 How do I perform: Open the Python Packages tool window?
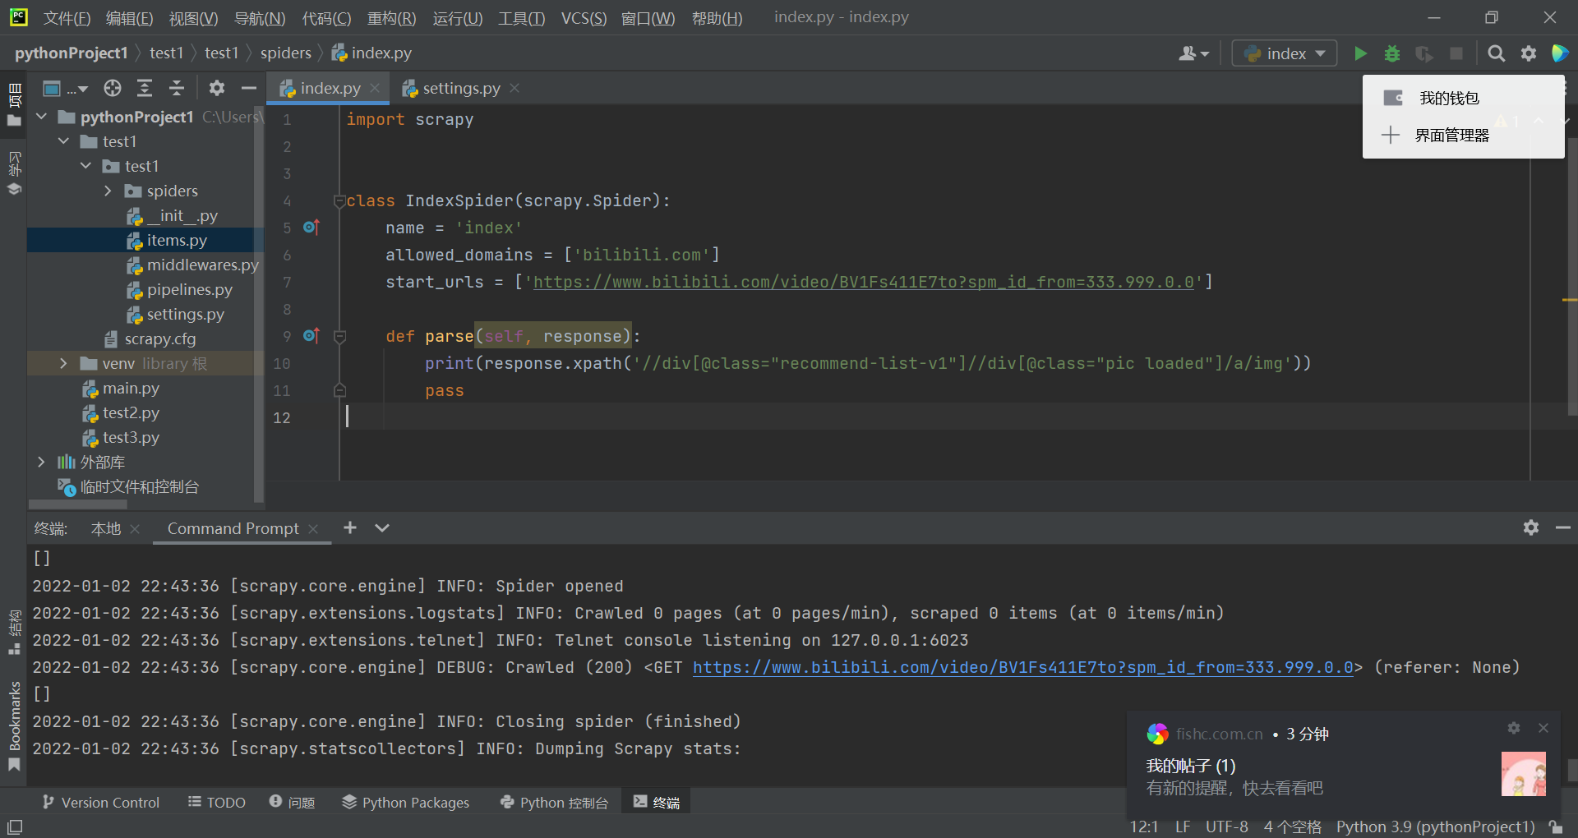406,802
